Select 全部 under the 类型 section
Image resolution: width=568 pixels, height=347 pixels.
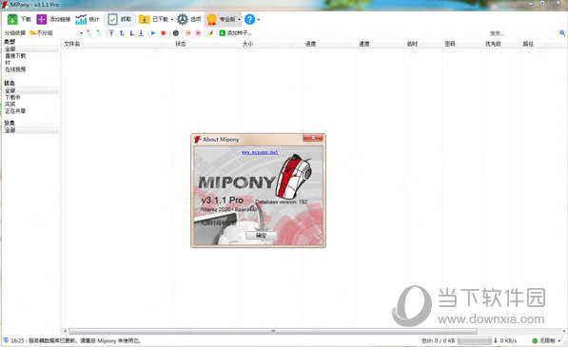31,48
